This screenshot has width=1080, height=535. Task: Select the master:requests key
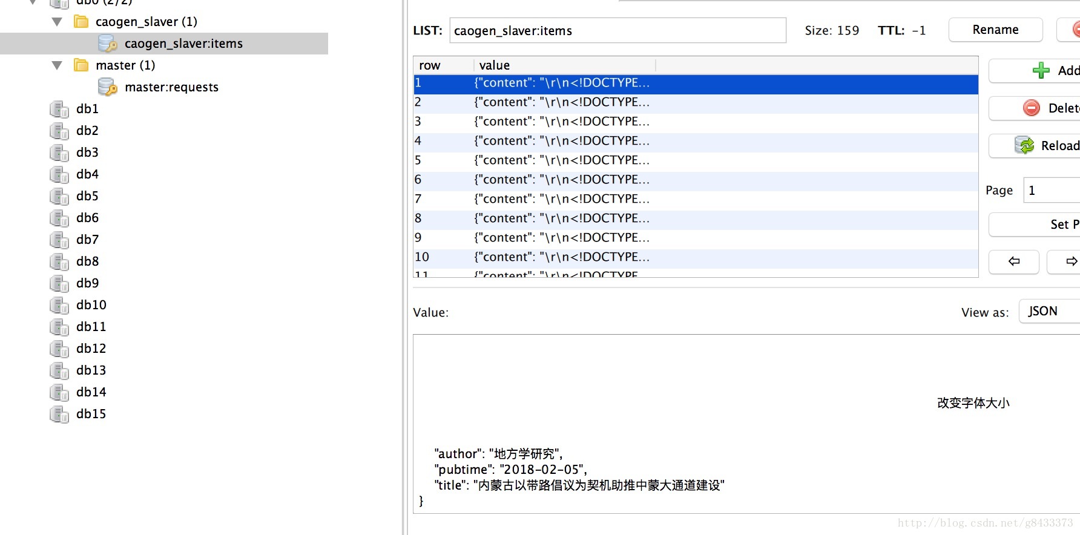click(171, 87)
